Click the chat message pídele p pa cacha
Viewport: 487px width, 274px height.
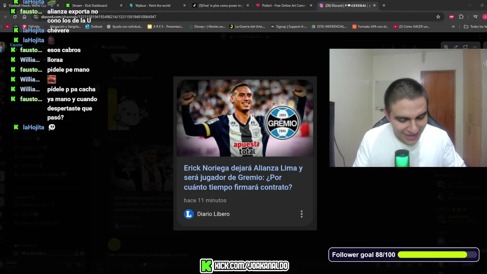pyautogui.click(x=71, y=89)
